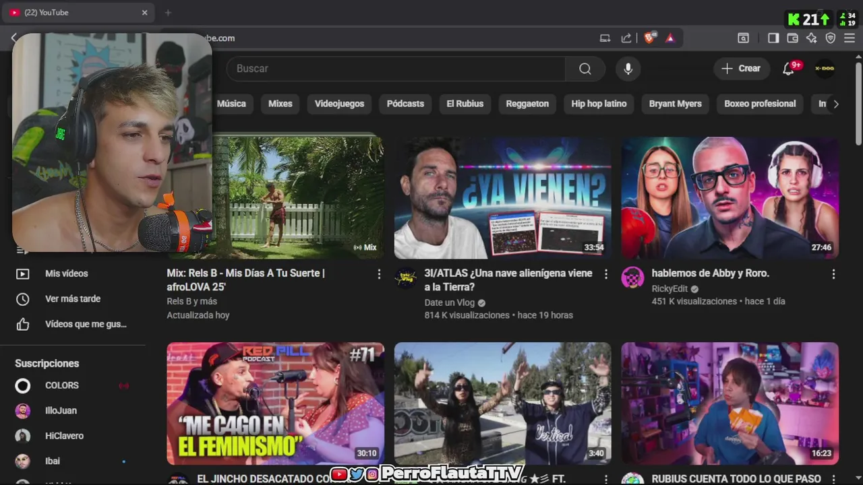
Task: Open the ¿Ya vienen? 3I/ATLAS thumbnail
Action: pos(502,198)
